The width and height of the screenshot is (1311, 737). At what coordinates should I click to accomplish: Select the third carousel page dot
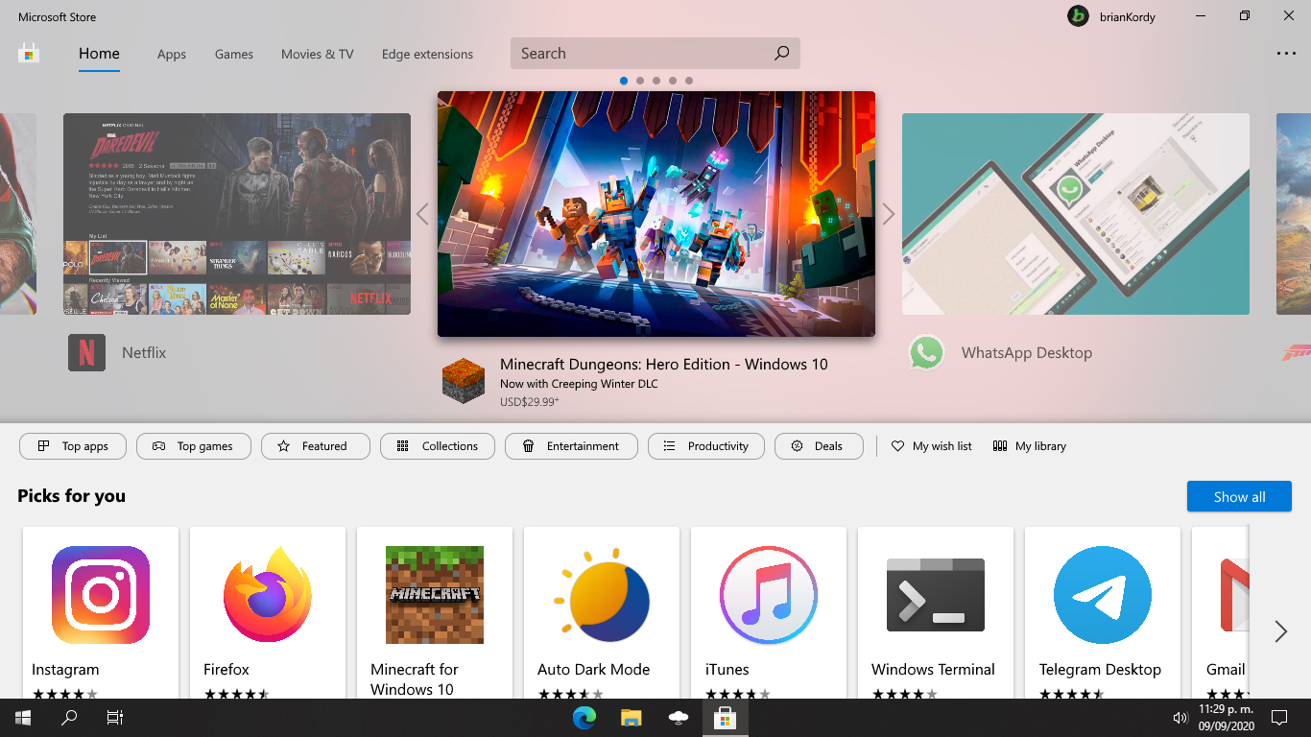[x=656, y=81]
